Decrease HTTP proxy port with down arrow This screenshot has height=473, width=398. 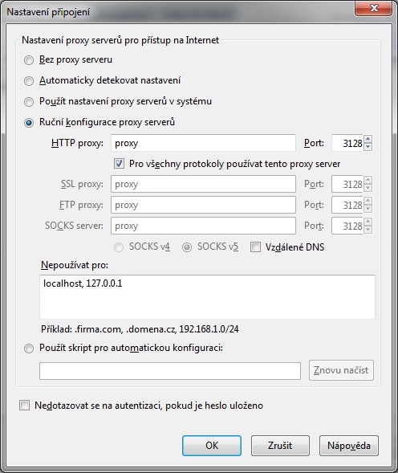[368, 147]
